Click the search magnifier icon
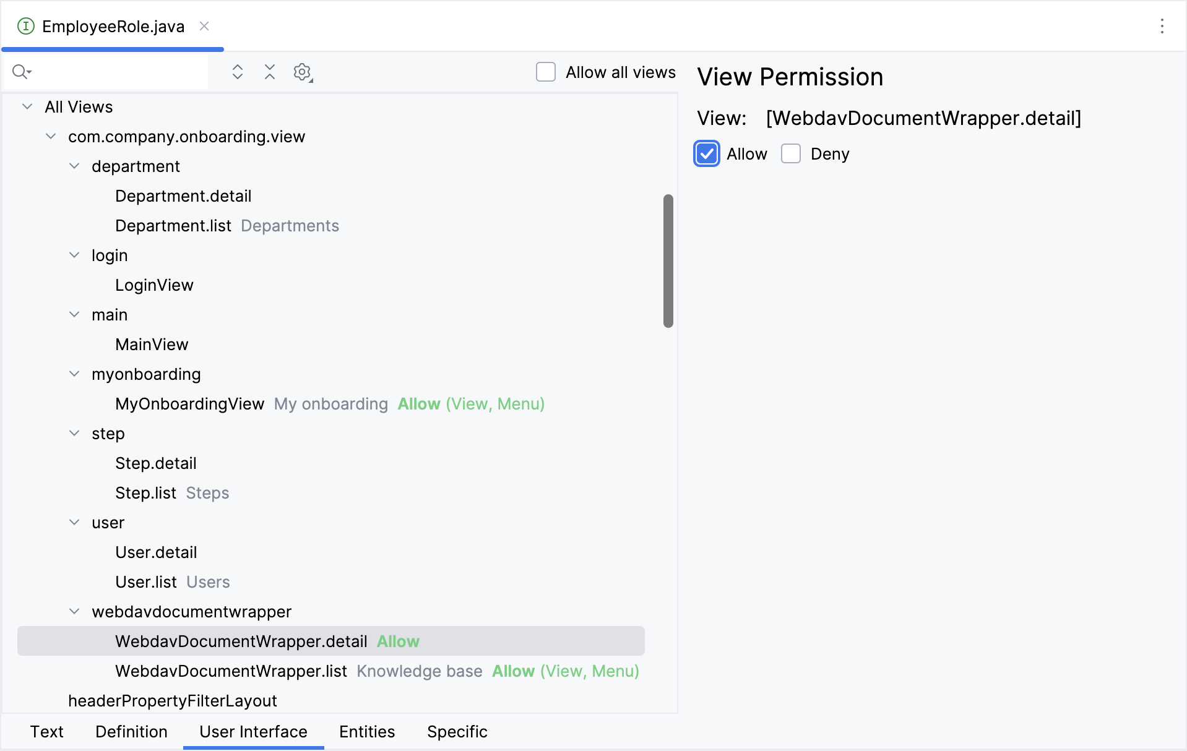The image size is (1187, 751). tap(20, 72)
